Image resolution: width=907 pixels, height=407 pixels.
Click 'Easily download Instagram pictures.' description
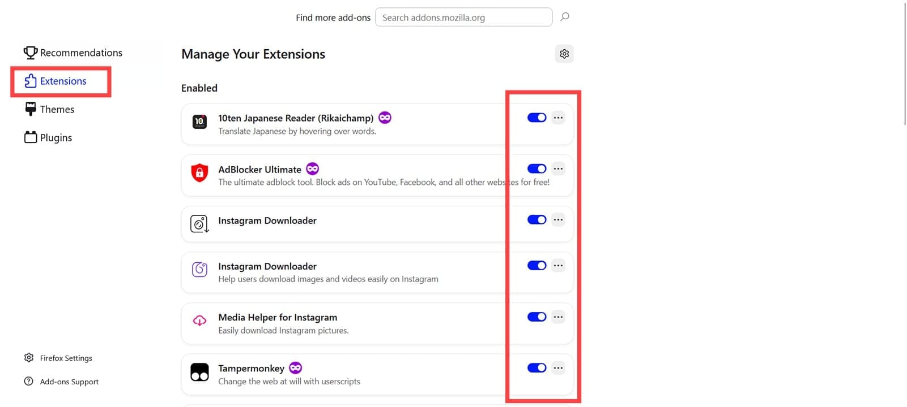pyautogui.click(x=283, y=330)
